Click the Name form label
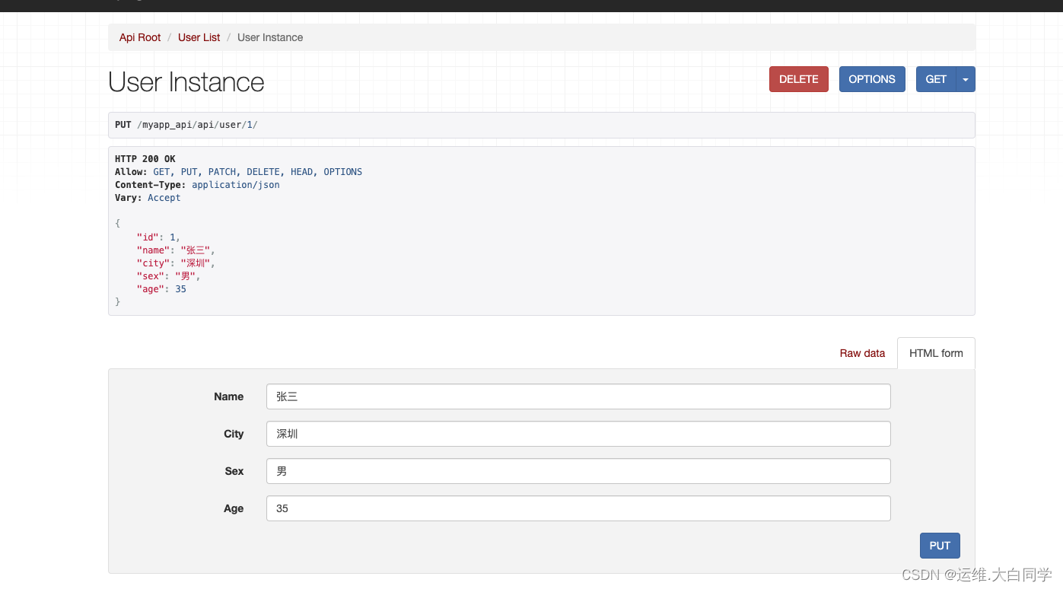 click(x=229, y=396)
